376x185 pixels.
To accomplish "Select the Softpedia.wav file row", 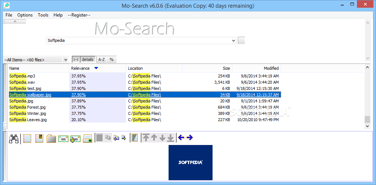I will tap(144, 82).
